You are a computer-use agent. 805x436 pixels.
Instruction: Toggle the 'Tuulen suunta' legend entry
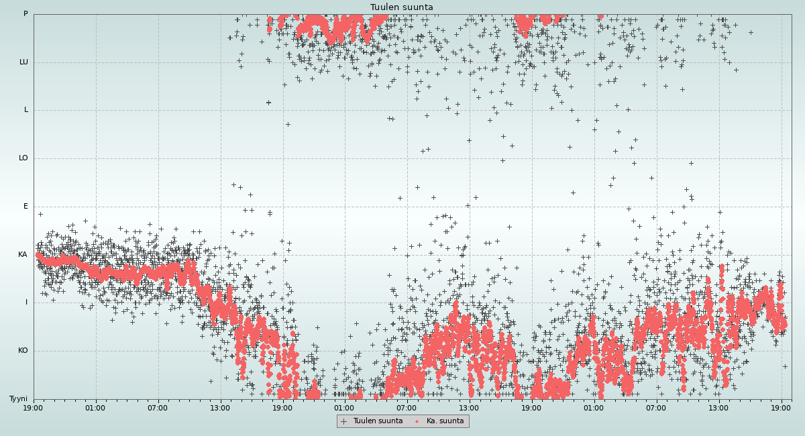[x=378, y=421]
